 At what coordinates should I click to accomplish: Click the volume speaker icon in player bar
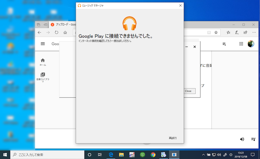pos(242,139)
